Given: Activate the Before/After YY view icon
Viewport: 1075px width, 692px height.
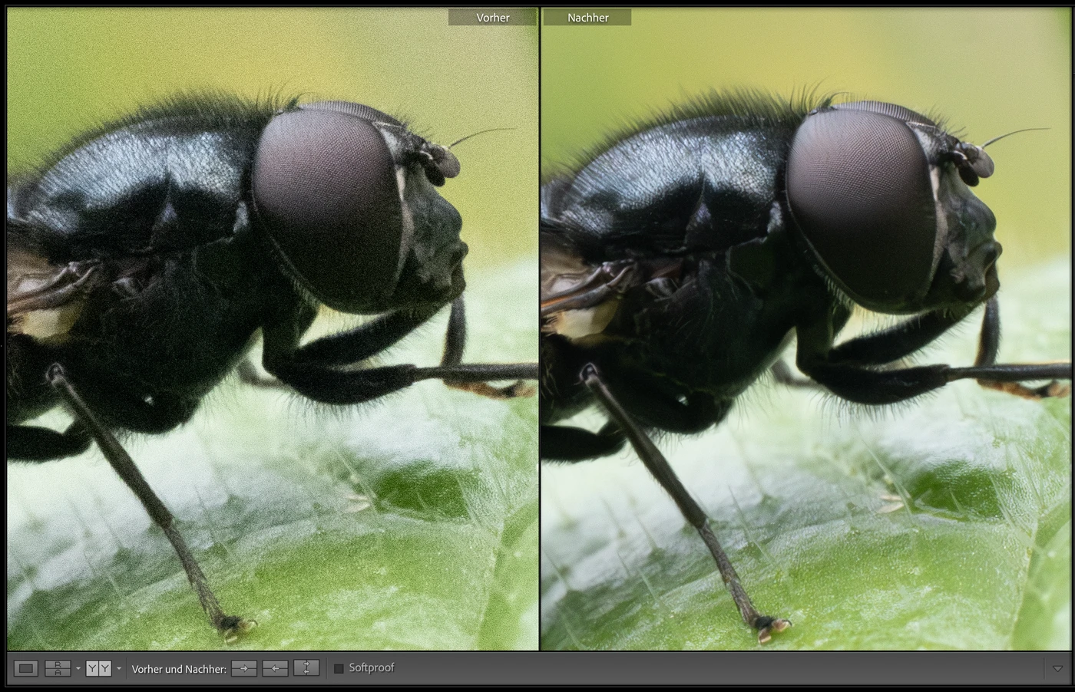Looking at the screenshot, I should tap(98, 668).
